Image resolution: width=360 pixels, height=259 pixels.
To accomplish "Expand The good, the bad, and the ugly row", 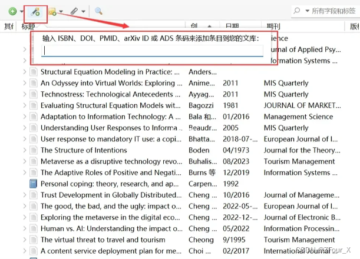I will [x=25, y=206].
